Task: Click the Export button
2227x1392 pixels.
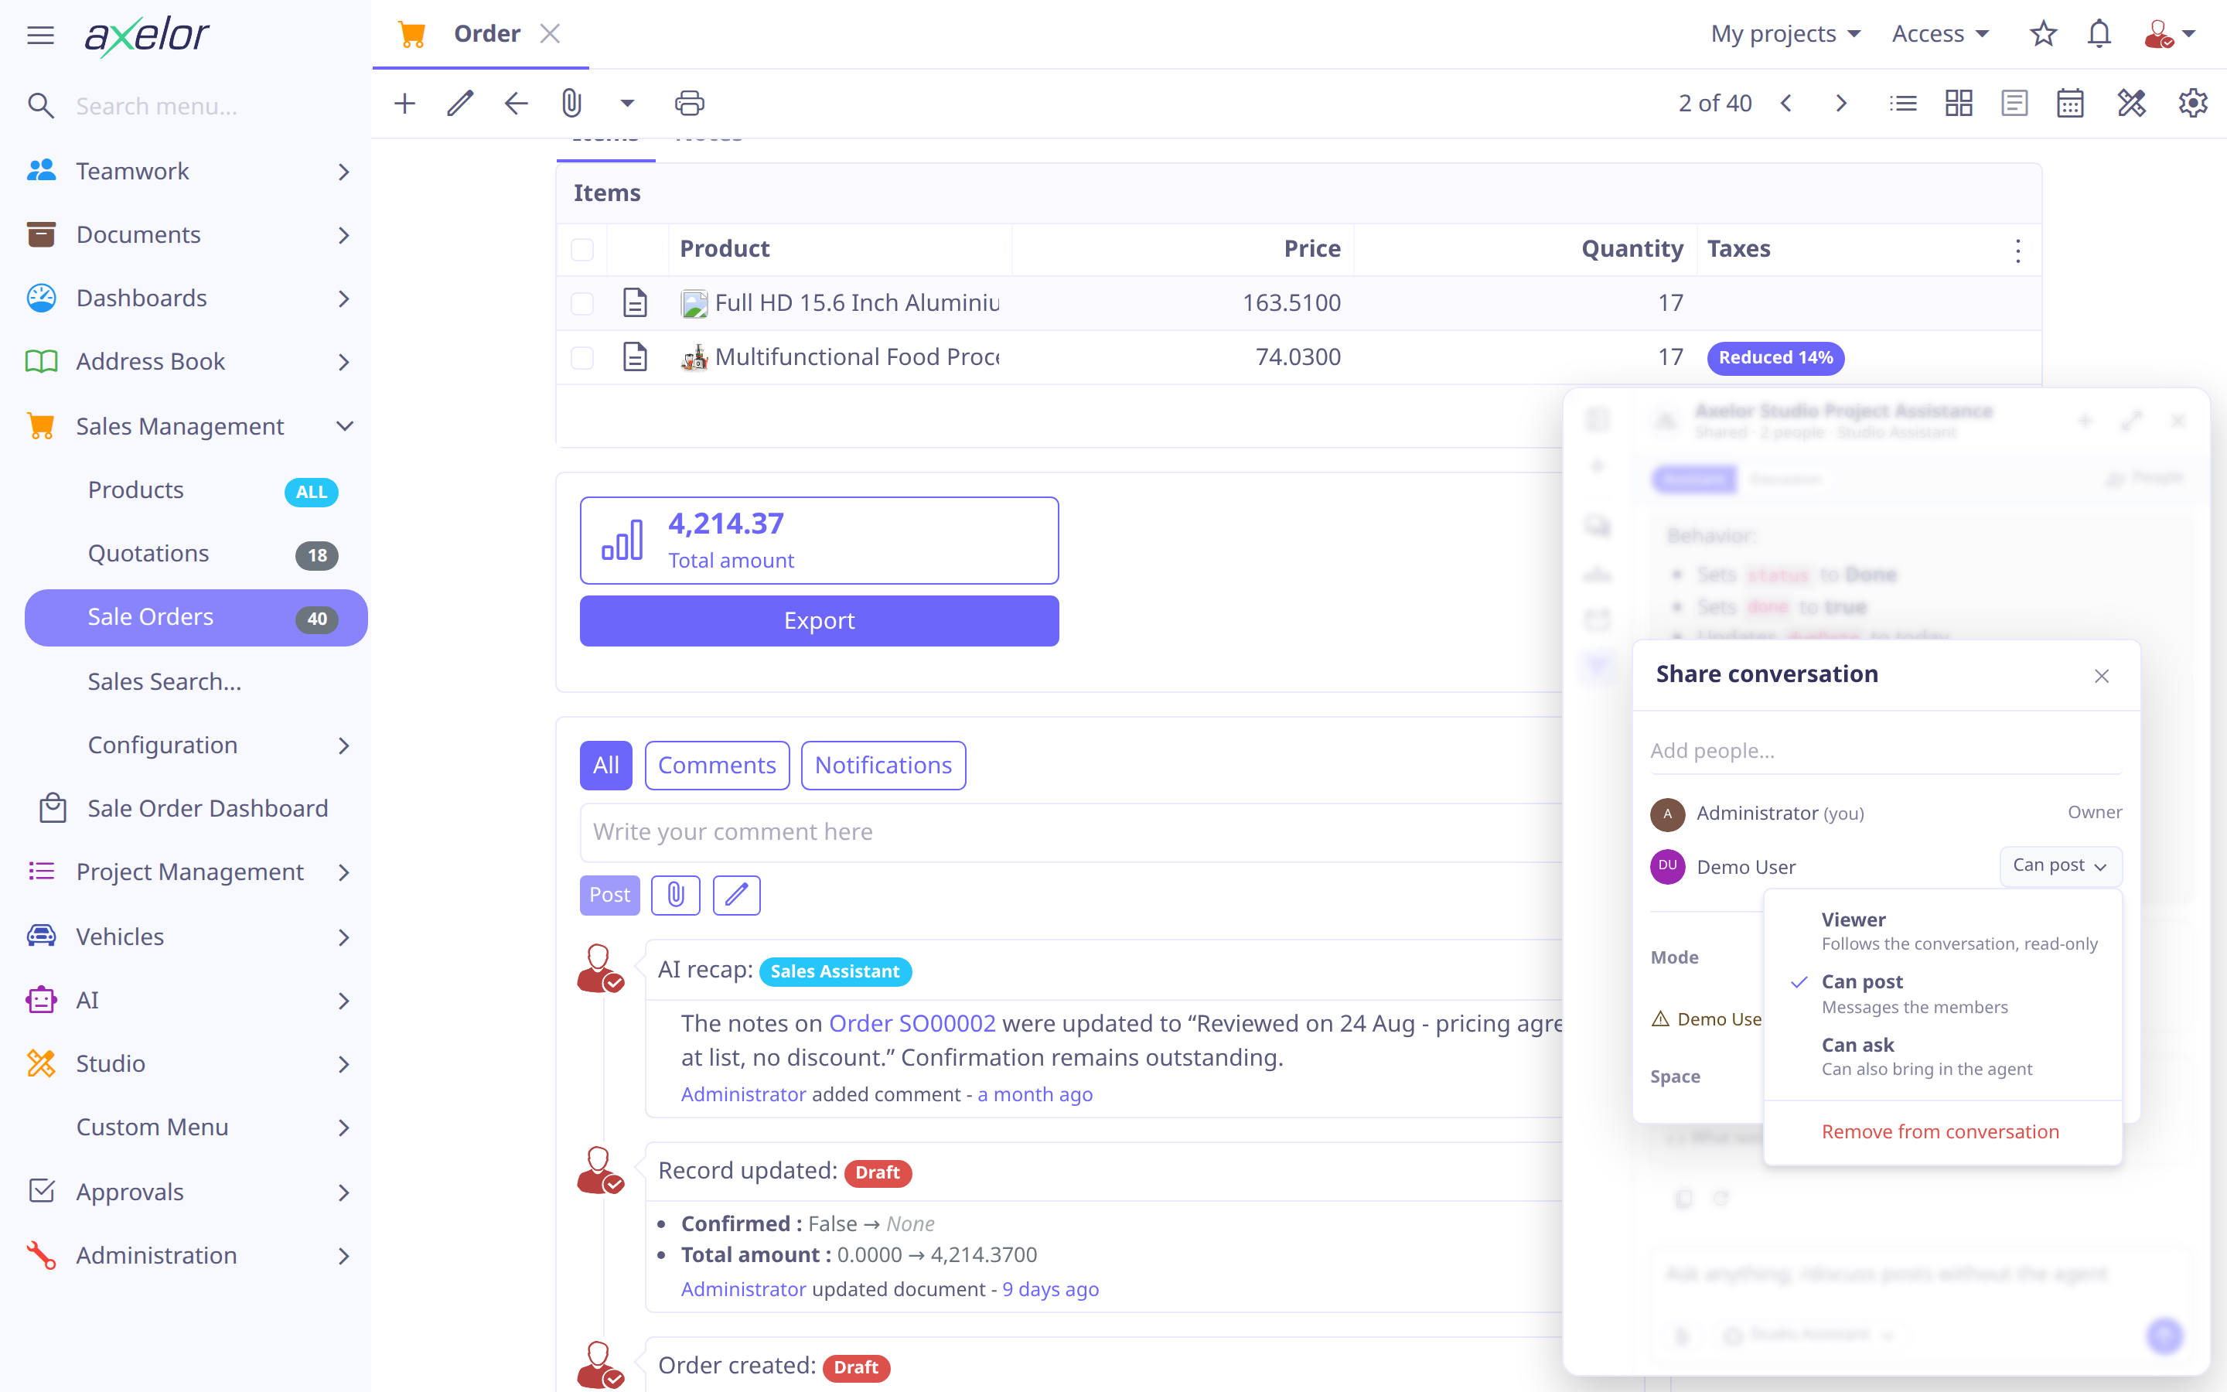Action: click(819, 620)
